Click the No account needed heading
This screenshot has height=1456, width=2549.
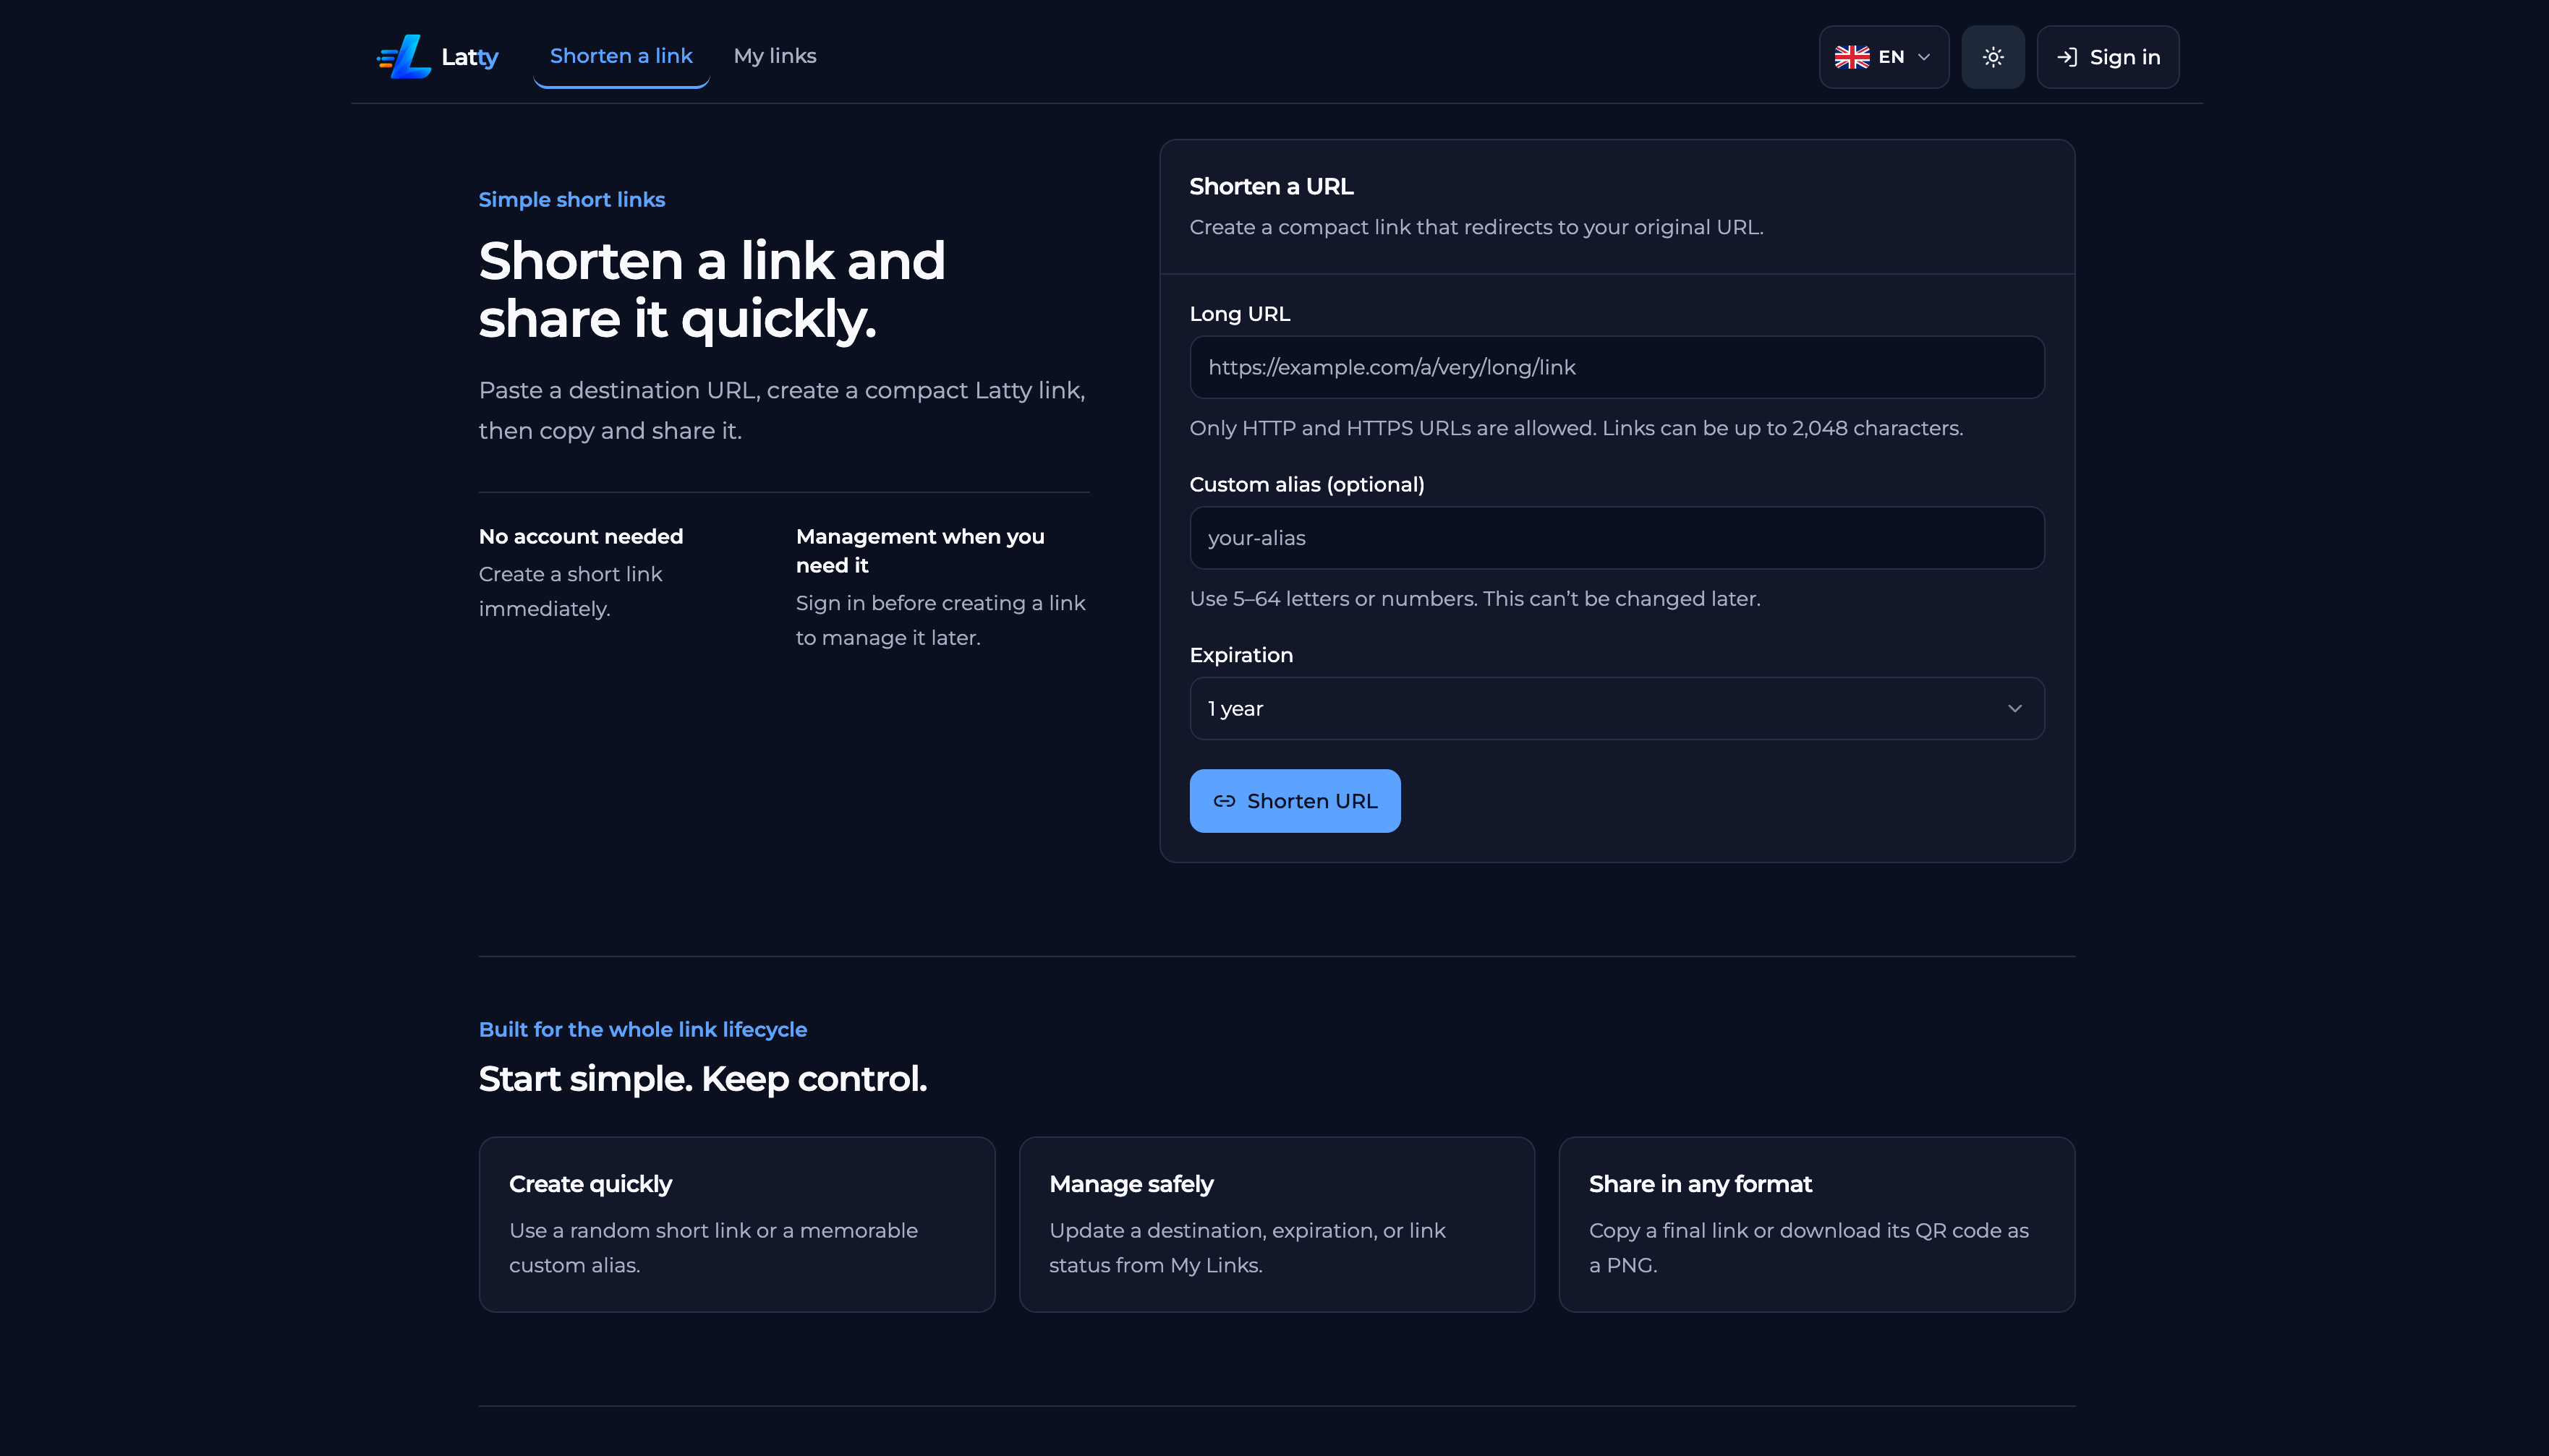pos(580,537)
